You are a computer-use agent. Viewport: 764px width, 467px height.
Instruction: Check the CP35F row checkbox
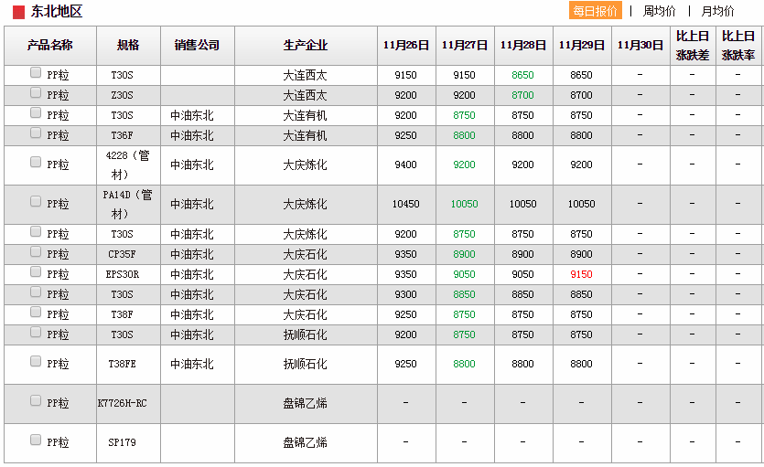[x=36, y=252]
